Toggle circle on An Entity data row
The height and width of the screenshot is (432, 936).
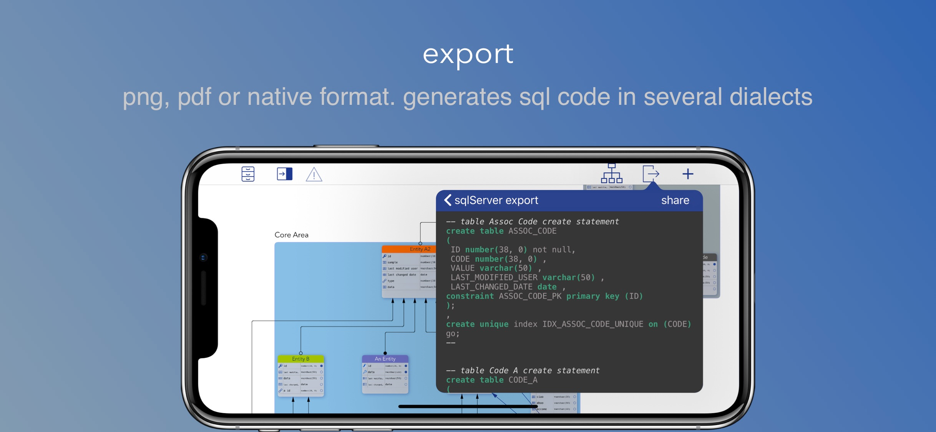tap(406, 372)
